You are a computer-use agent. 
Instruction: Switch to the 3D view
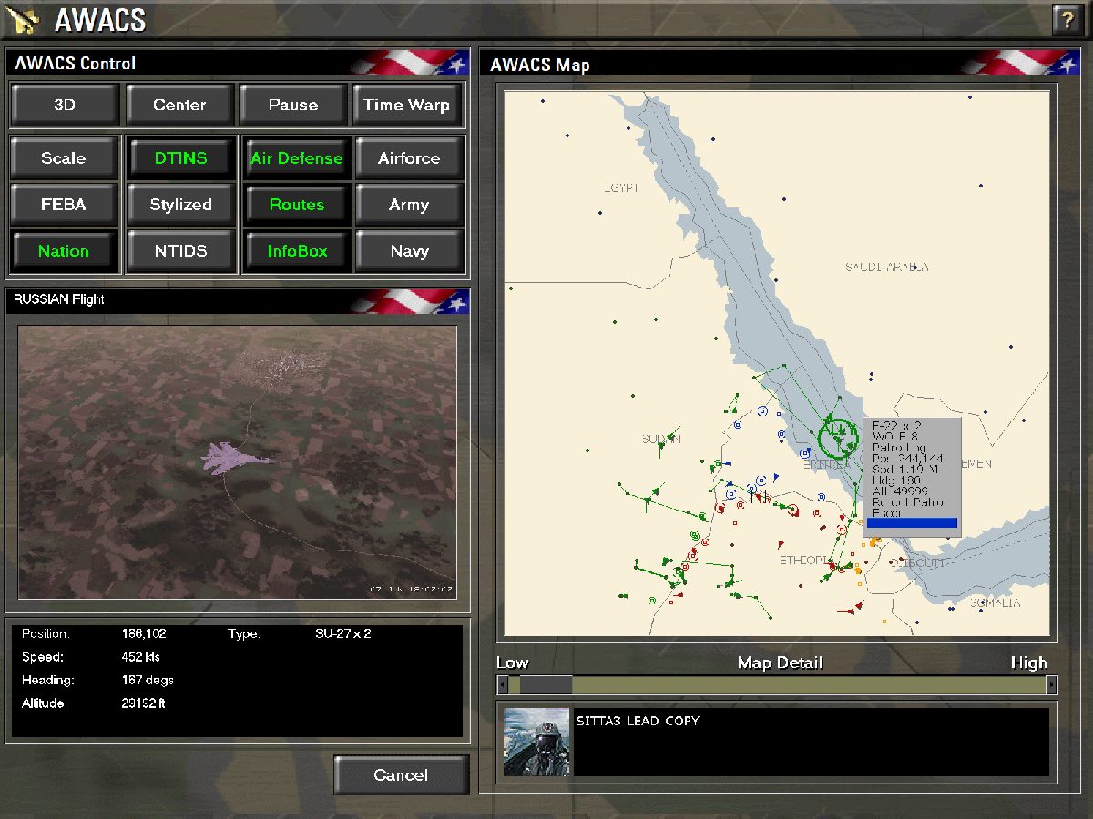tap(65, 105)
